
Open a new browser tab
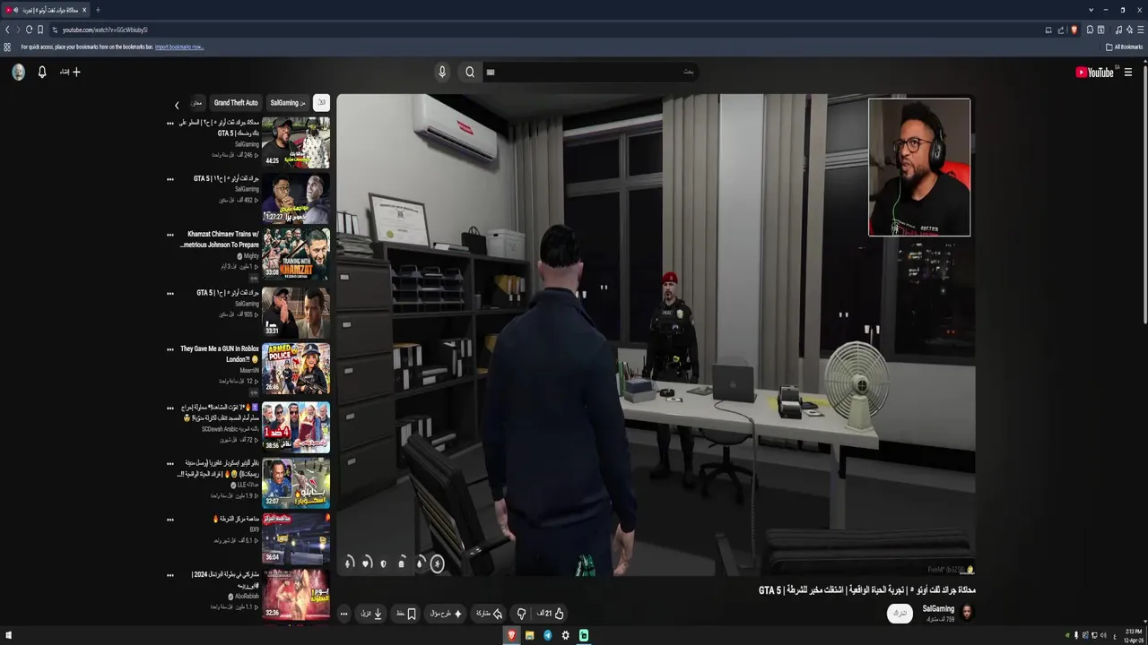pos(98,10)
